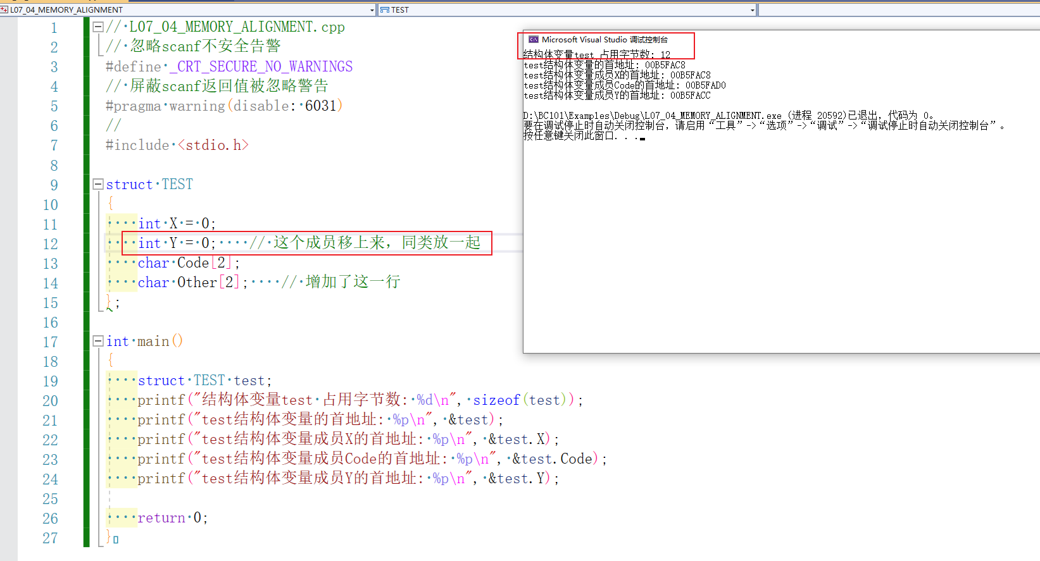Click the #pragma warning(disable: 6031) line
1040x561 pixels.
[224, 106]
